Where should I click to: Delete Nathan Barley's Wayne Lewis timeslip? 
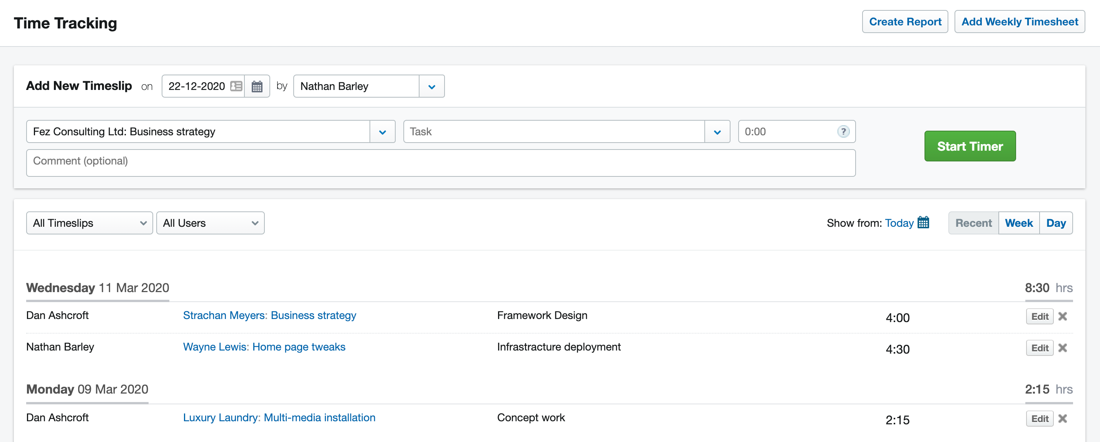1063,348
